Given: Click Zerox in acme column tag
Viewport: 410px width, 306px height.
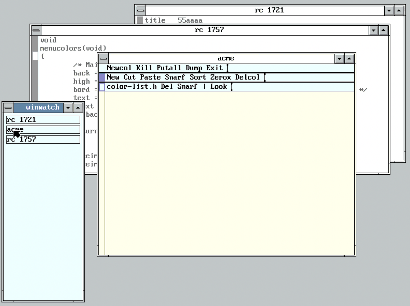Looking at the screenshot, I should 221,77.
